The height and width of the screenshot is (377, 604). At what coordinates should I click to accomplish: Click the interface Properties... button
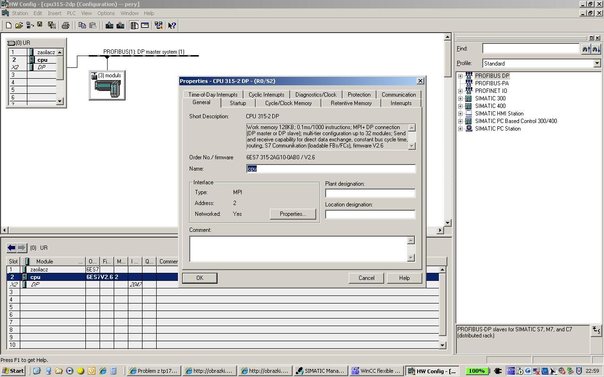(293, 214)
